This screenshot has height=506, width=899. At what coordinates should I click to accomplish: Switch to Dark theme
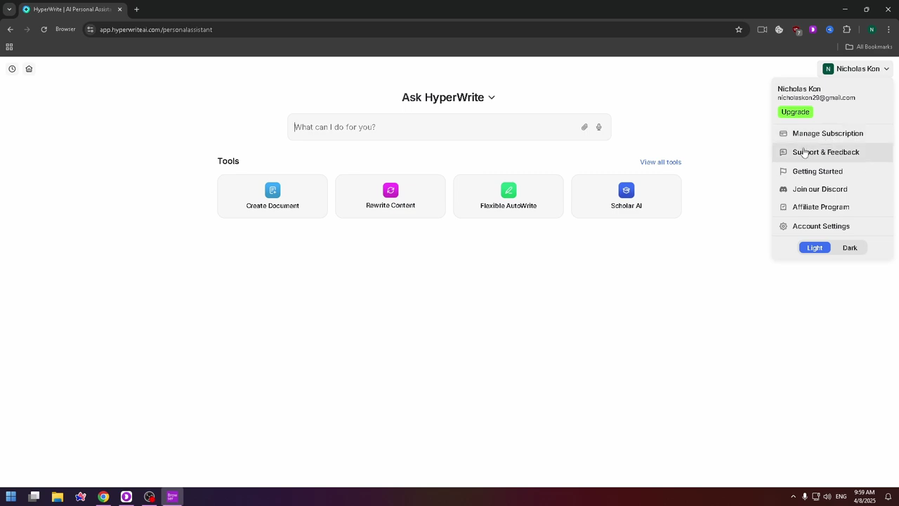(850, 248)
